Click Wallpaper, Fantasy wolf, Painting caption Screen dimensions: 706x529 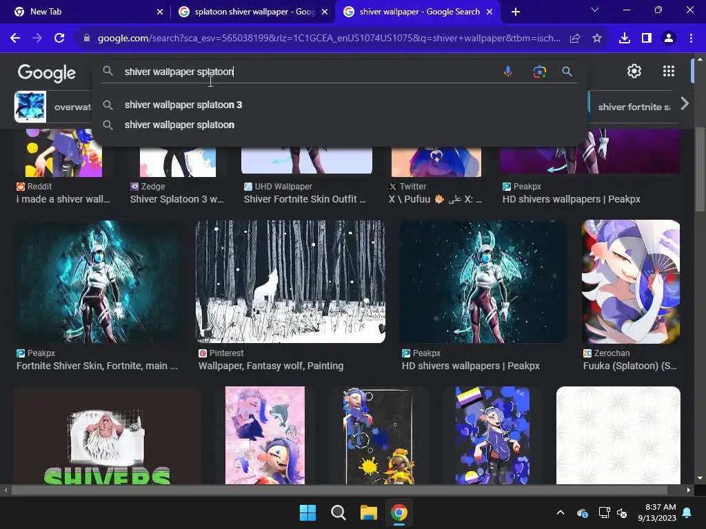(270, 366)
